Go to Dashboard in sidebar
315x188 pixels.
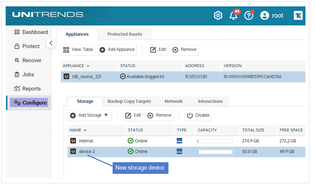[31, 32]
